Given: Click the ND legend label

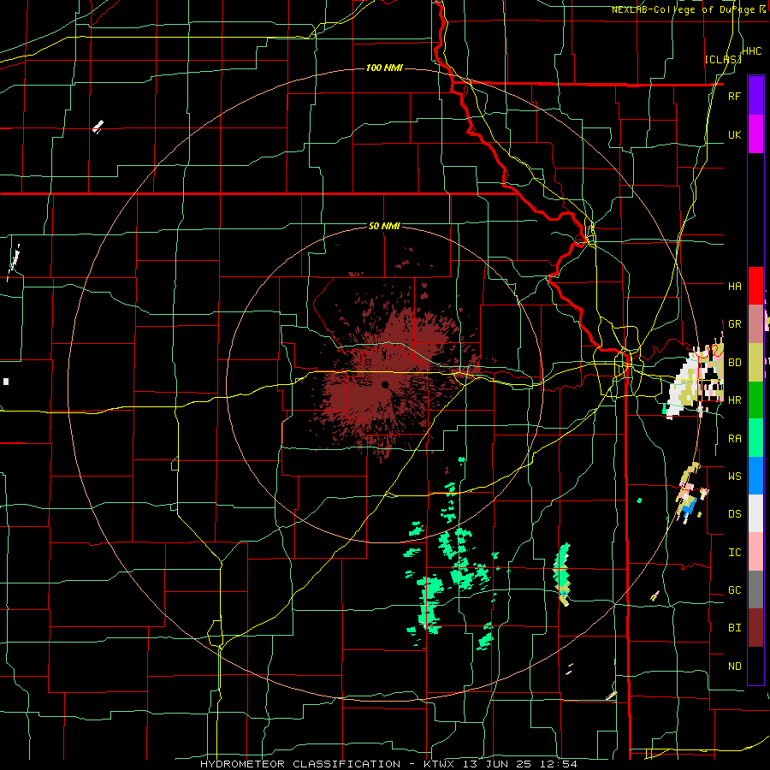Looking at the screenshot, I should [x=734, y=666].
